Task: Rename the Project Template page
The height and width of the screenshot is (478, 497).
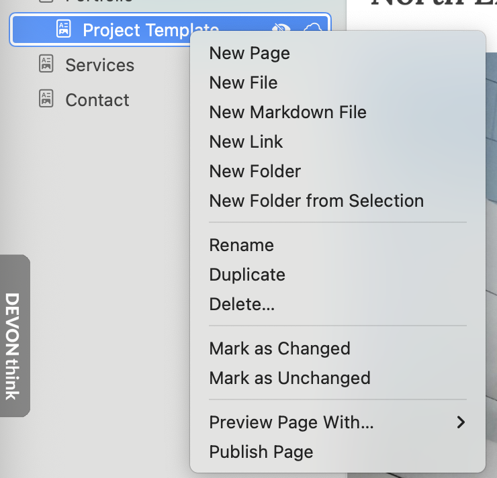Action: pyautogui.click(x=241, y=245)
